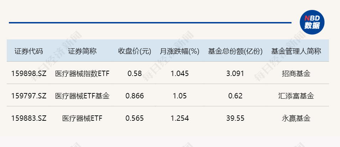
Task: Select security code 159883.SZ
Action: [x=29, y=118]
